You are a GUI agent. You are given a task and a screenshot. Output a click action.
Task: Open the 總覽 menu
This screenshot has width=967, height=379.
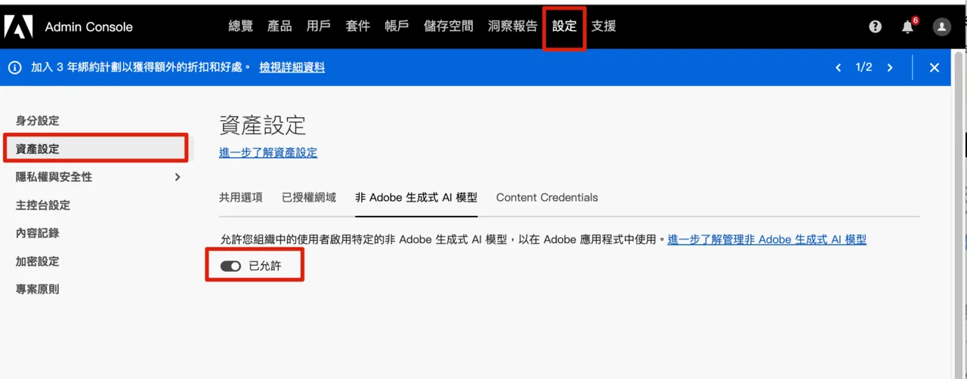point(241,26)
